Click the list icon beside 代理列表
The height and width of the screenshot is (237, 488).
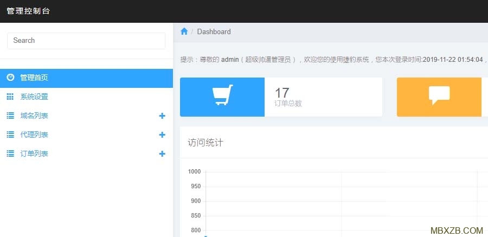coord(10,135)
